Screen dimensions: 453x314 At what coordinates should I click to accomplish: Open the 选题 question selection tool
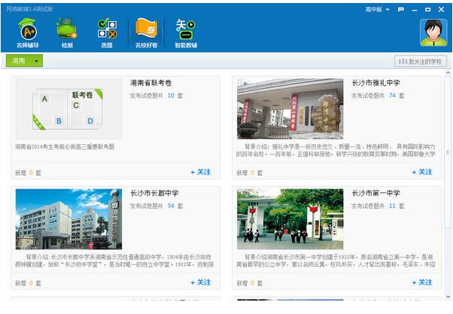click(107, 33)
